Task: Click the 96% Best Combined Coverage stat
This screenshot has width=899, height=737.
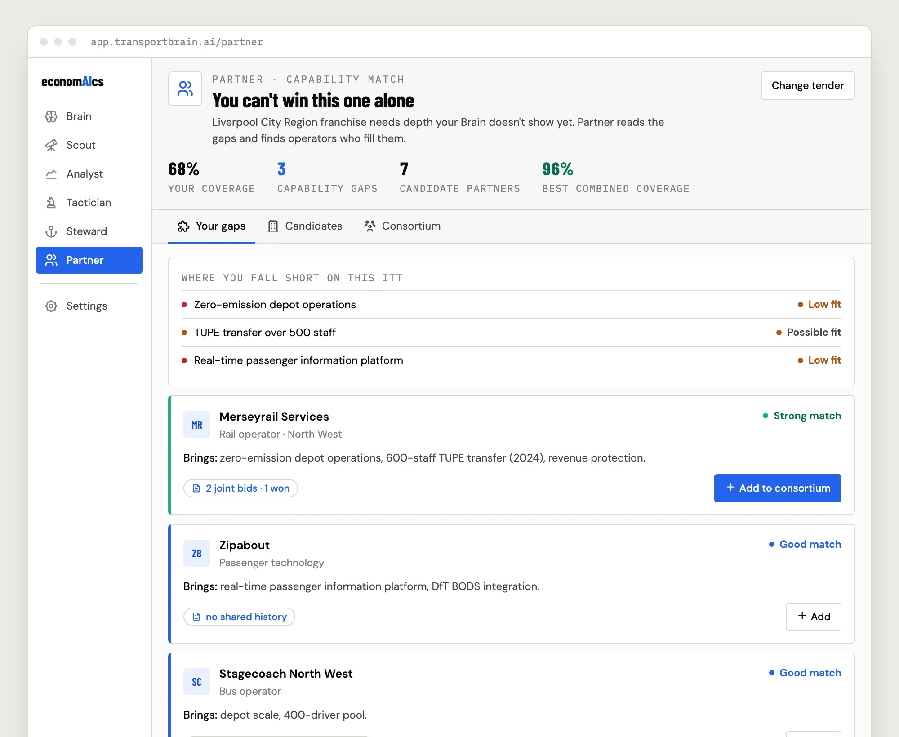Action: point(616,177)
